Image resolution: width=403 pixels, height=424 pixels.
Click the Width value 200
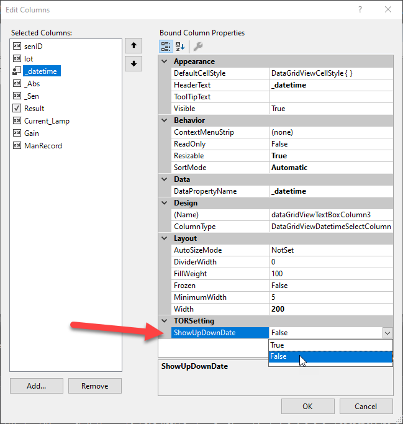pos(331,309)
